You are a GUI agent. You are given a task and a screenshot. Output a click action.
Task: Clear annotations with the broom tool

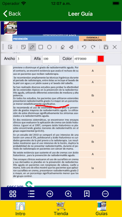point(71,47)
